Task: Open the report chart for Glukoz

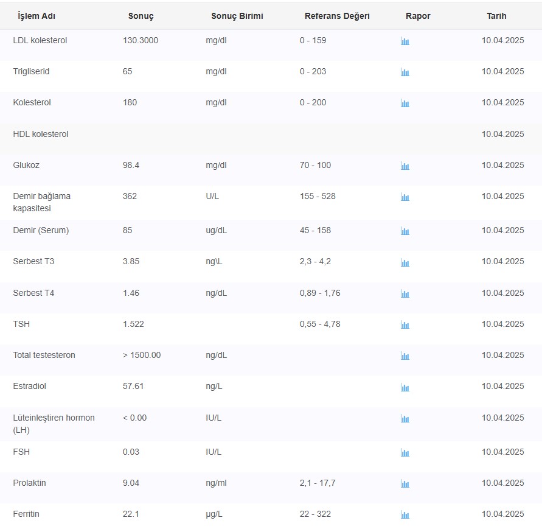Action: tap(405, 166)
